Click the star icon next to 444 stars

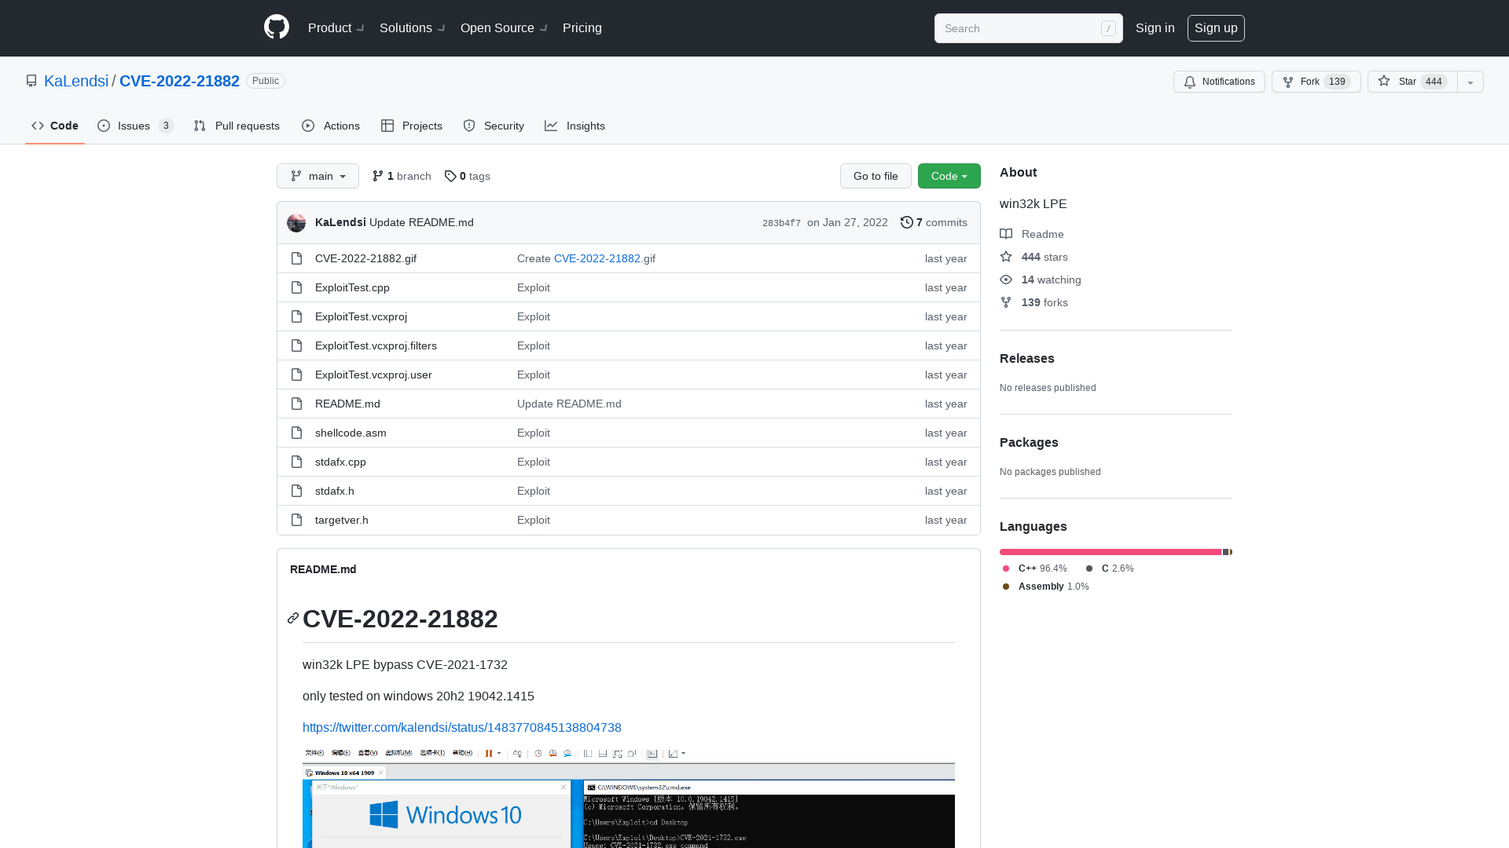click(x=1006, y=257)
